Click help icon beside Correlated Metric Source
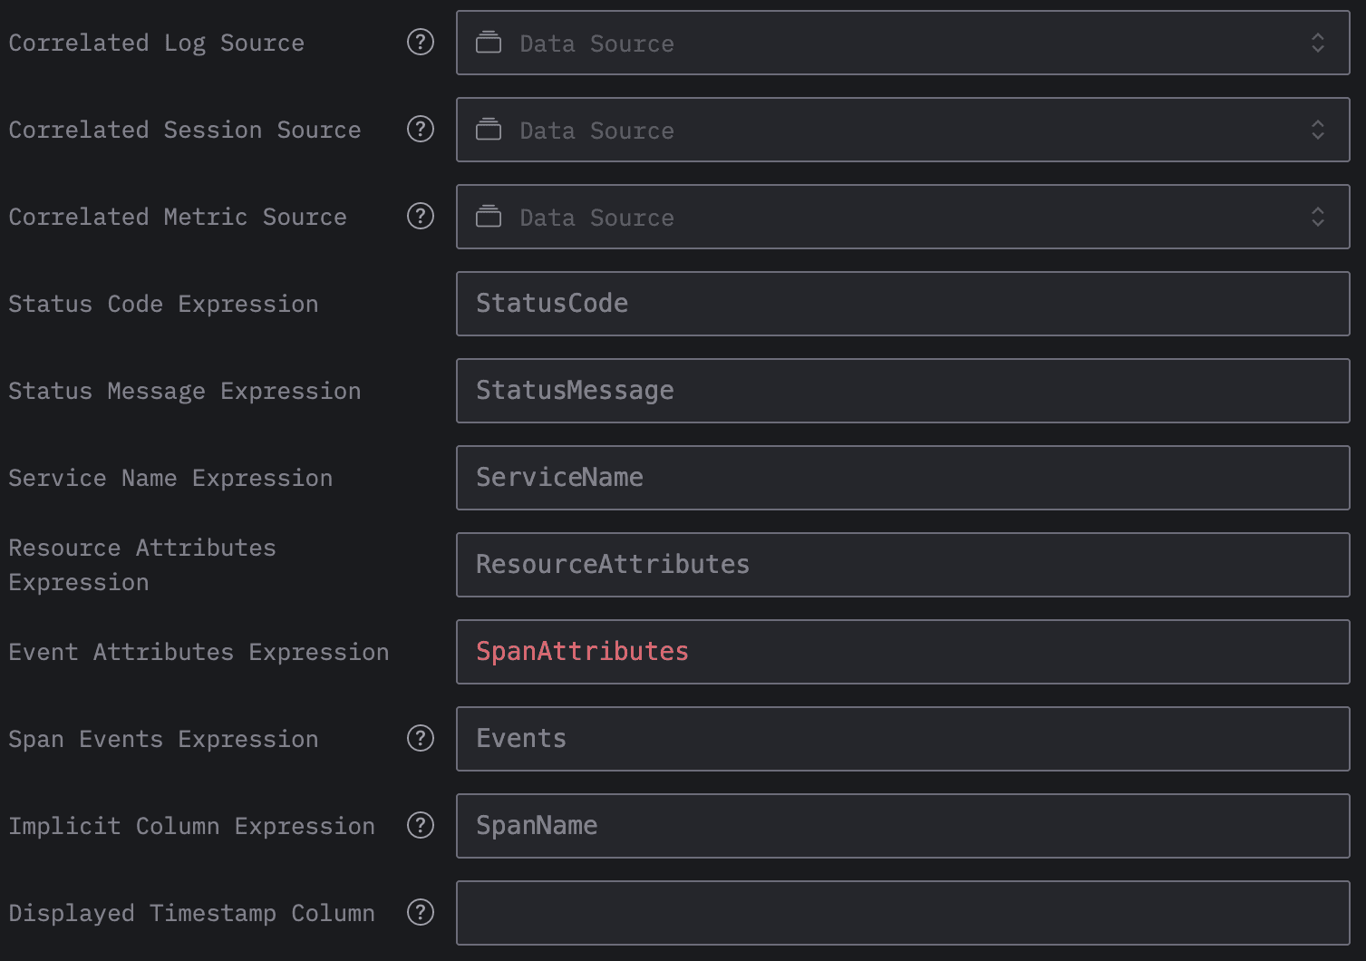Screen dimensions: 1366x961 pyautogui.click(x=421, y=216)
